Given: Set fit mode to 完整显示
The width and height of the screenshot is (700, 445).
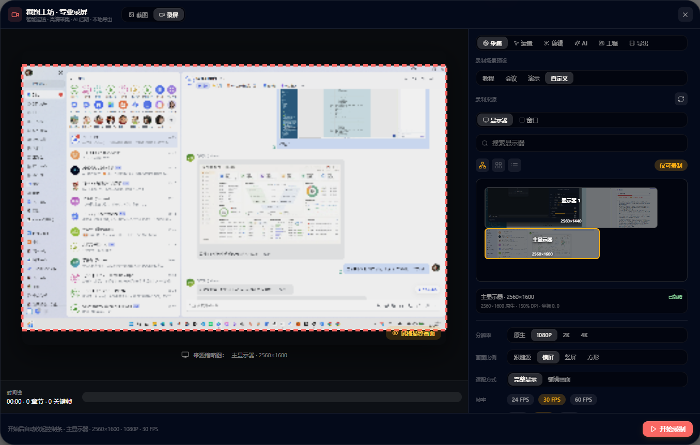Looking at the screenshot, I should [x=525, y=379].
